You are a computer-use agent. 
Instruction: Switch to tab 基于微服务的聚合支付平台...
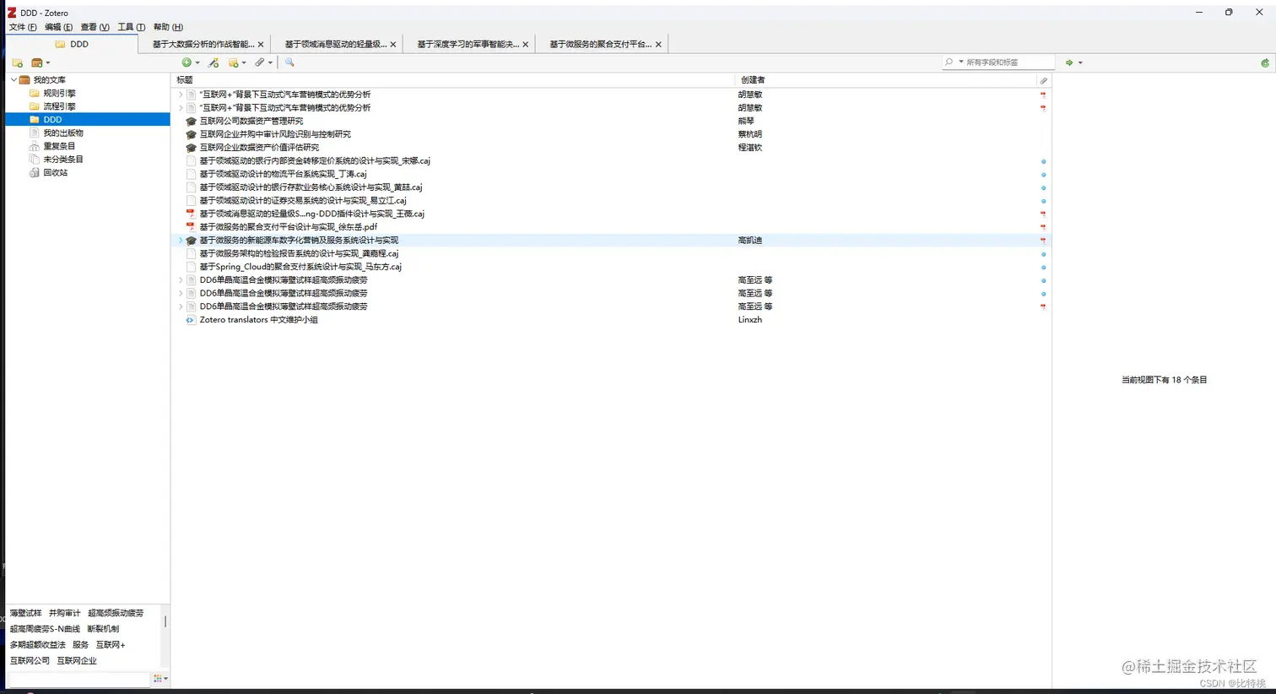(x=600, y=44)
